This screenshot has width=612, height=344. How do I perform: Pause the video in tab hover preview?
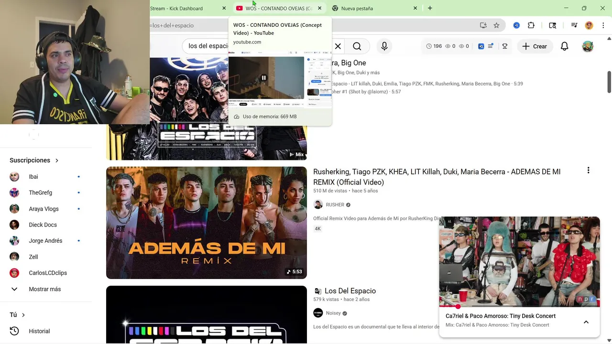click(x=263, y=77)
